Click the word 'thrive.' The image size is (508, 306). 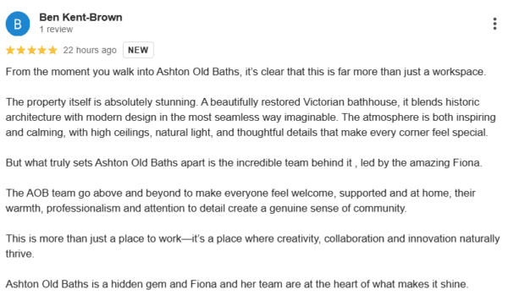pos(19,254)
